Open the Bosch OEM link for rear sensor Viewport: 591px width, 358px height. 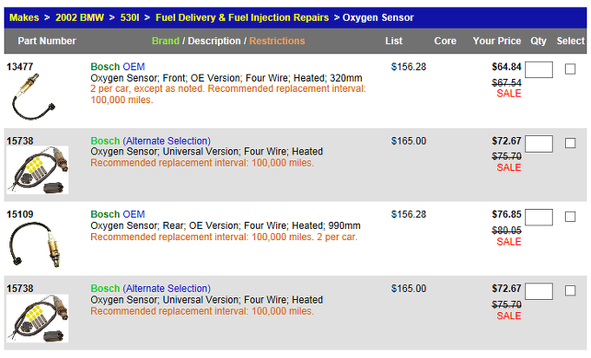pyautogui.click(x=118, y=214)
